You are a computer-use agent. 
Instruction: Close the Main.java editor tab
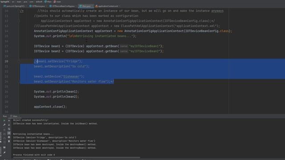[92, 6]
